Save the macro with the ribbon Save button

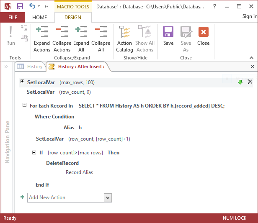coord(168,36)
